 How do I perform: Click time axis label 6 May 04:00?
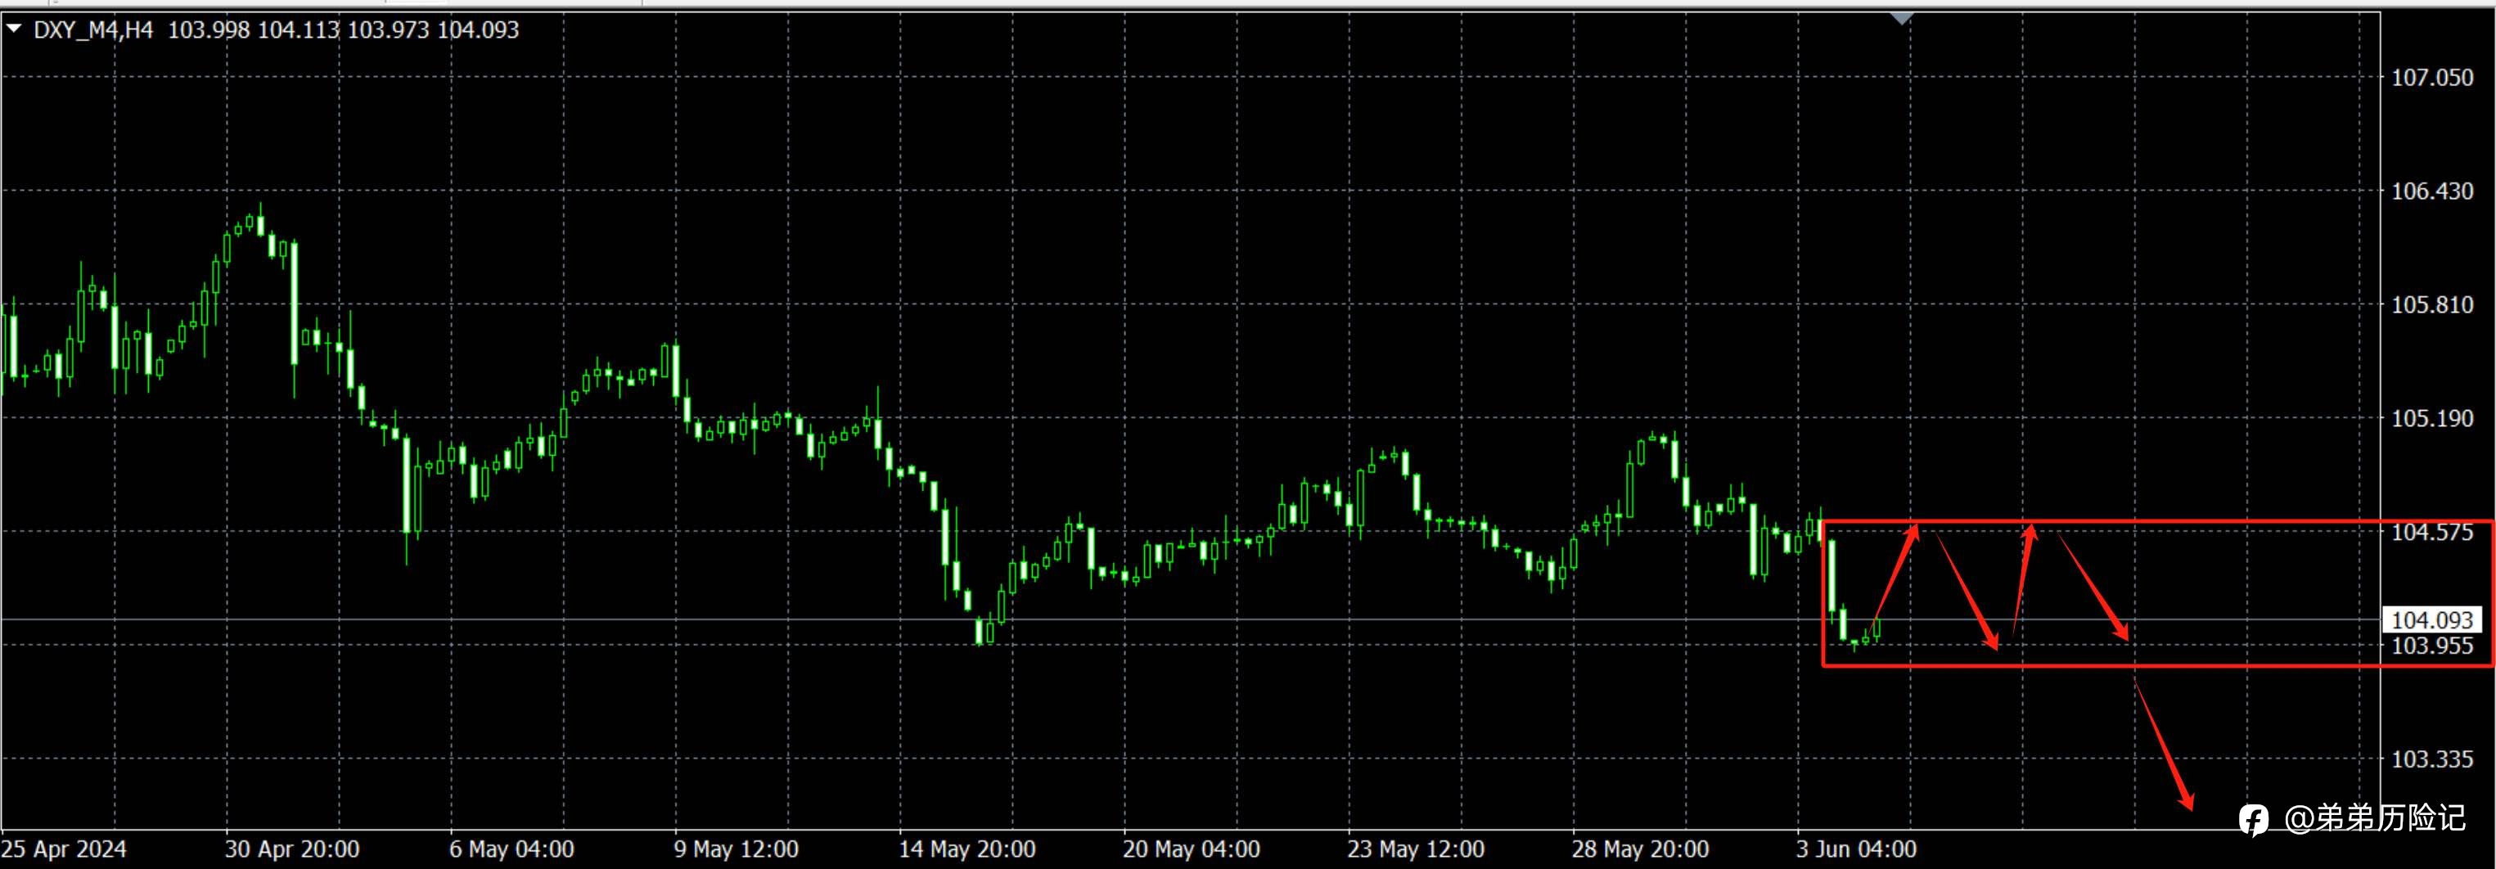(511, 849)
